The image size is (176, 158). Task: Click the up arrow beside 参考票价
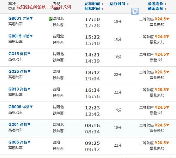[x=166, y=4]
